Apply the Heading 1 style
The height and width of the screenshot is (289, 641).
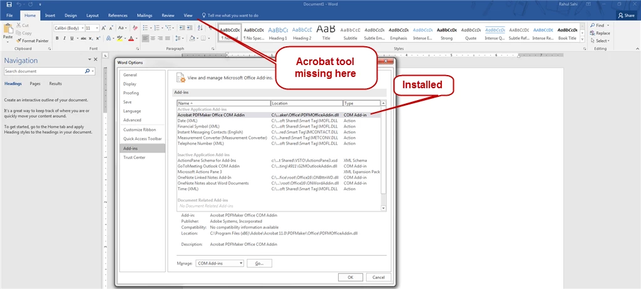tap(277, 33)
